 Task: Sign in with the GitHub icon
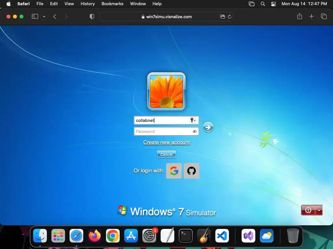(x=191, y=171)
